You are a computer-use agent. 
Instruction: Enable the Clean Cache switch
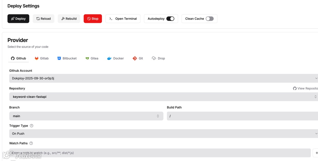point(210,19)
